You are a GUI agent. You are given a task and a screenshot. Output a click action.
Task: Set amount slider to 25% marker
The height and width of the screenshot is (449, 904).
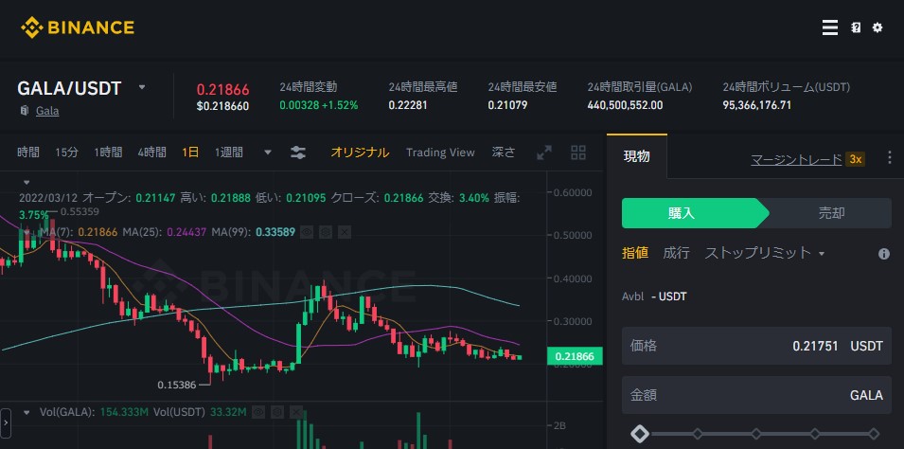coord(698,434)
